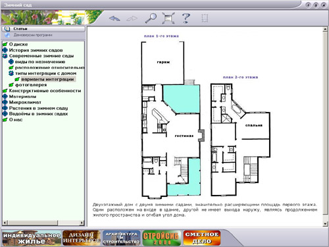The image size is (329, 247).
Task: Expand the Материалы tree node
Action: (5, 96)
